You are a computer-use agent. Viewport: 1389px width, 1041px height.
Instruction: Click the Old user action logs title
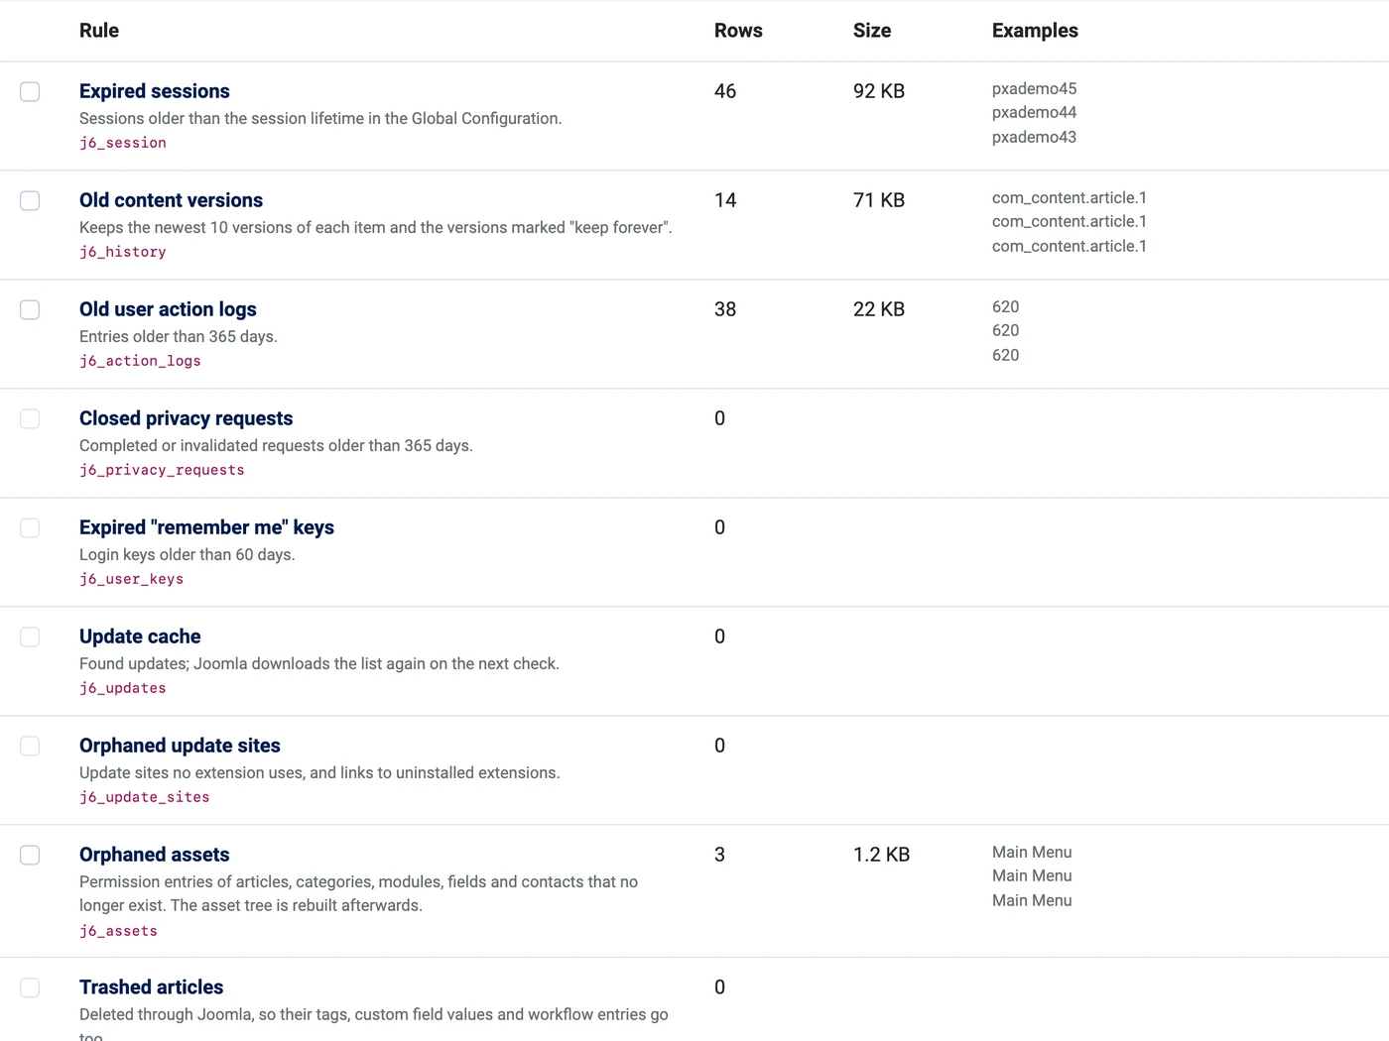[168, 309]
